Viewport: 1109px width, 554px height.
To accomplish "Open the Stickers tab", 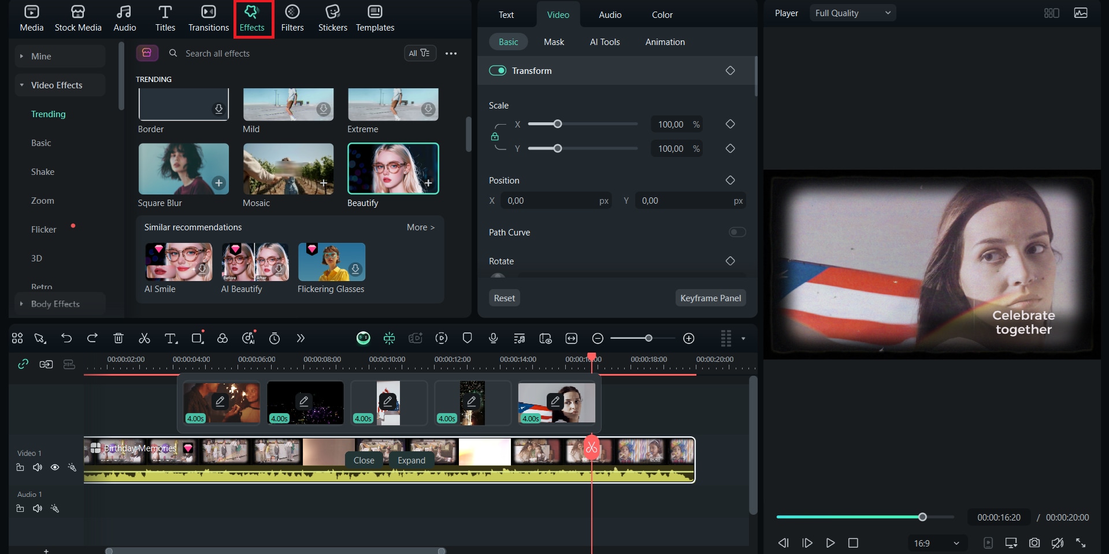I will pos(333,18).
